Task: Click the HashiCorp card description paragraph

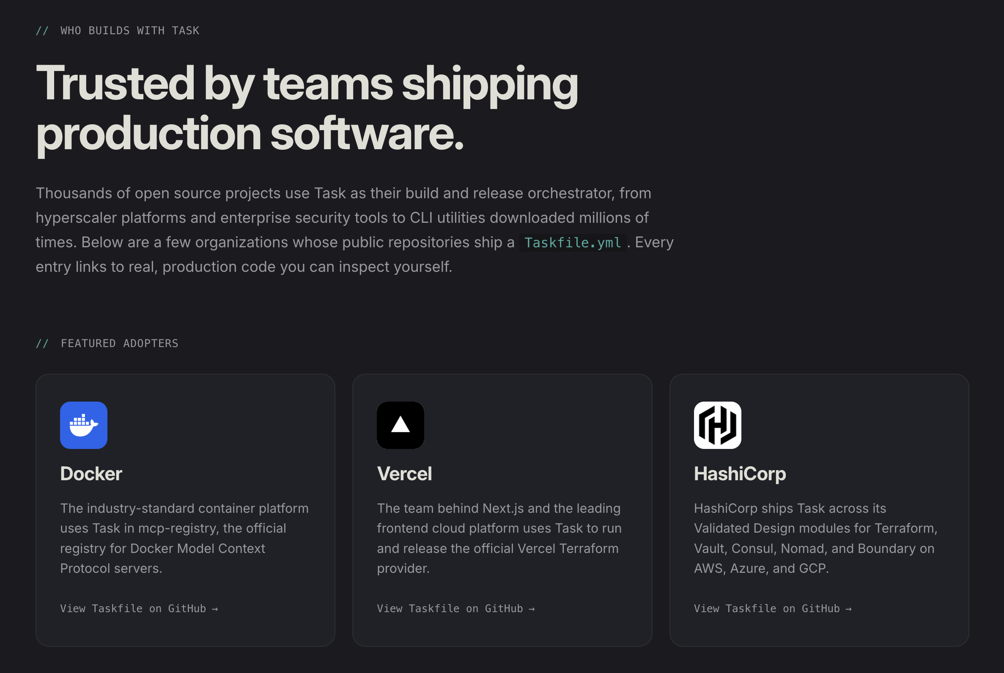Action: 815,538
